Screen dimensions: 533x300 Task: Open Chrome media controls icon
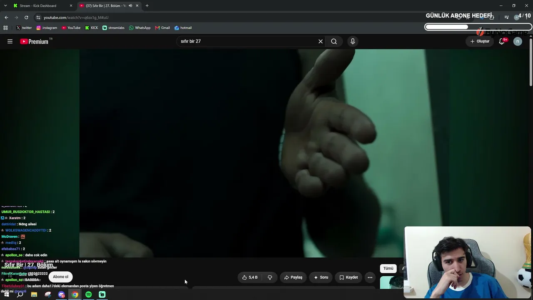[506, 17]
